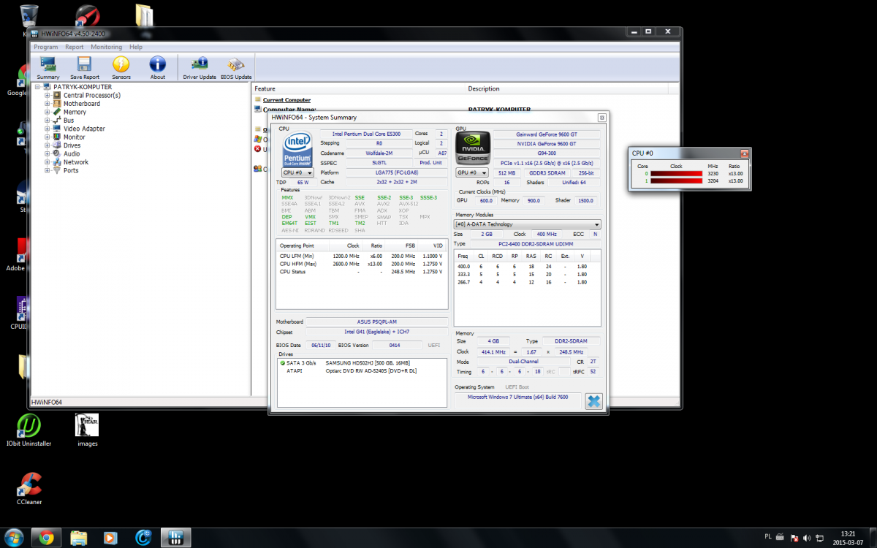Click the PL language indicator in the tray
This screenshot has width=877, height=548.
[768, 537]
